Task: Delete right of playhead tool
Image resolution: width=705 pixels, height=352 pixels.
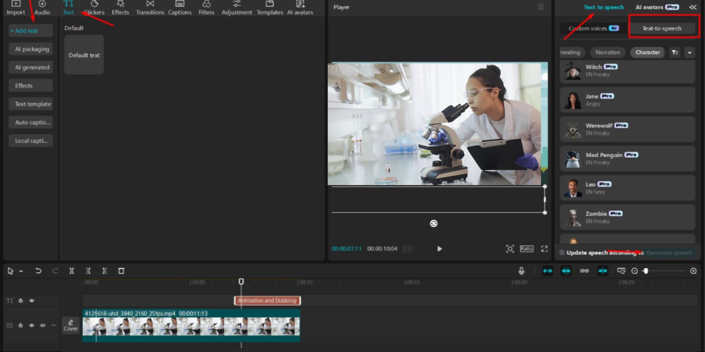Action: (105, 271)
